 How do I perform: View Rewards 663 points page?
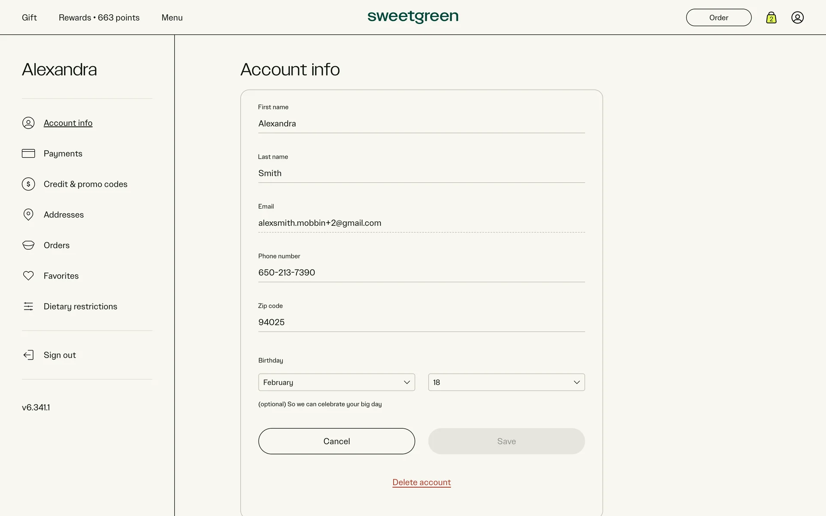[99, 18]
